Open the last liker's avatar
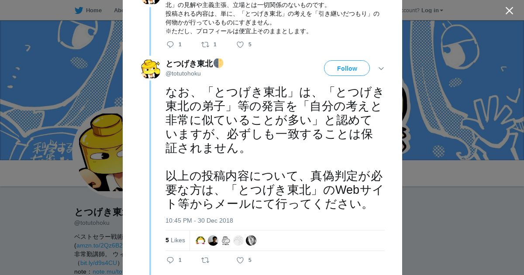The image size is (524, 275). (251, 241)
